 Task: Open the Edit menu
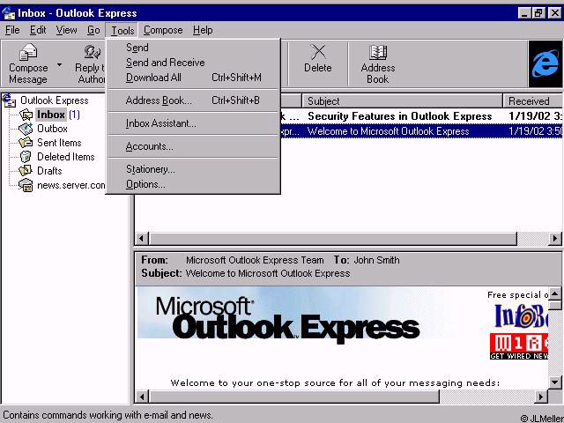[x=38, y=30]
